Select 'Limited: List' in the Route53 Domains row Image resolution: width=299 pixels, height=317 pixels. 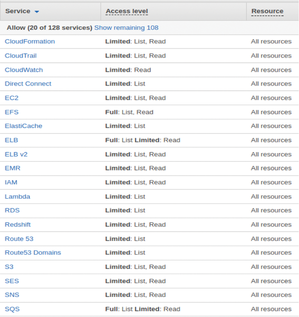click(125, 253)
